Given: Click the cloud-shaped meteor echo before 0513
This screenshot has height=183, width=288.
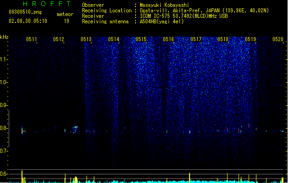Looking at the screenshot, I should [x=75, y=129].
